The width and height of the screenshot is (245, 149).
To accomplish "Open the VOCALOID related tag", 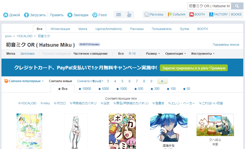I will pyautogui.click(x=27, y=103).
